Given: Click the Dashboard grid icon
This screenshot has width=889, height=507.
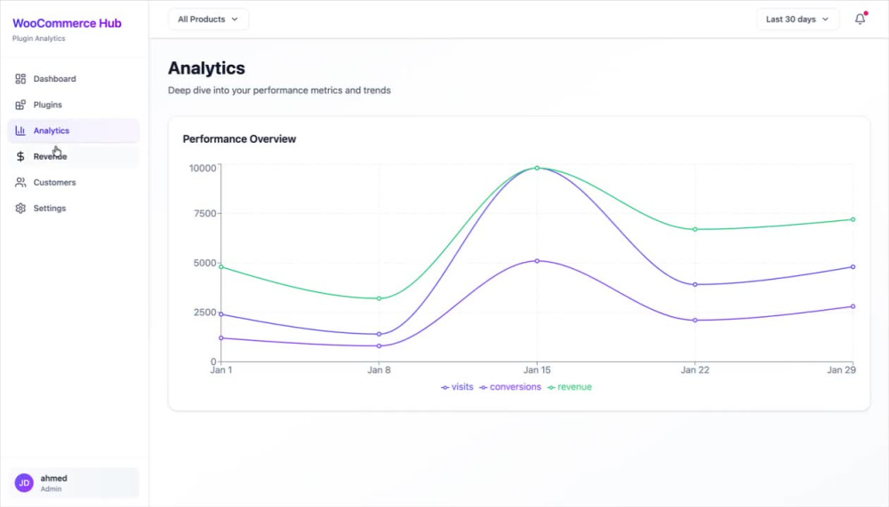Looking at the screenshot, I should tap(20, 79).
